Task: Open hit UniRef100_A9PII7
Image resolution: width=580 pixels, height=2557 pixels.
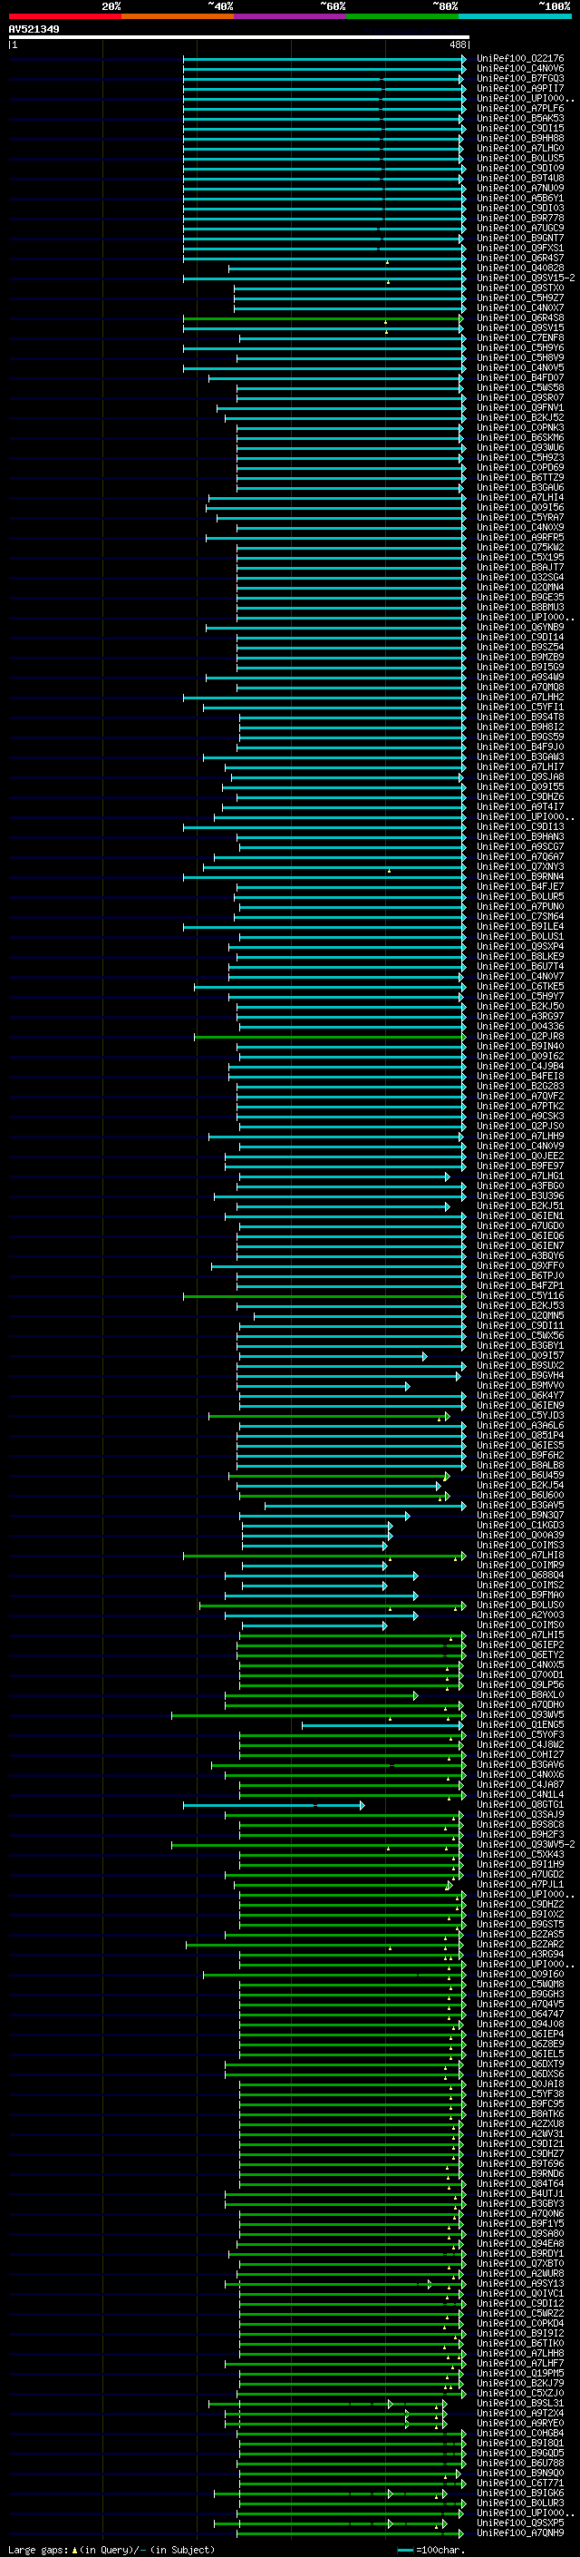Action: 520,88
